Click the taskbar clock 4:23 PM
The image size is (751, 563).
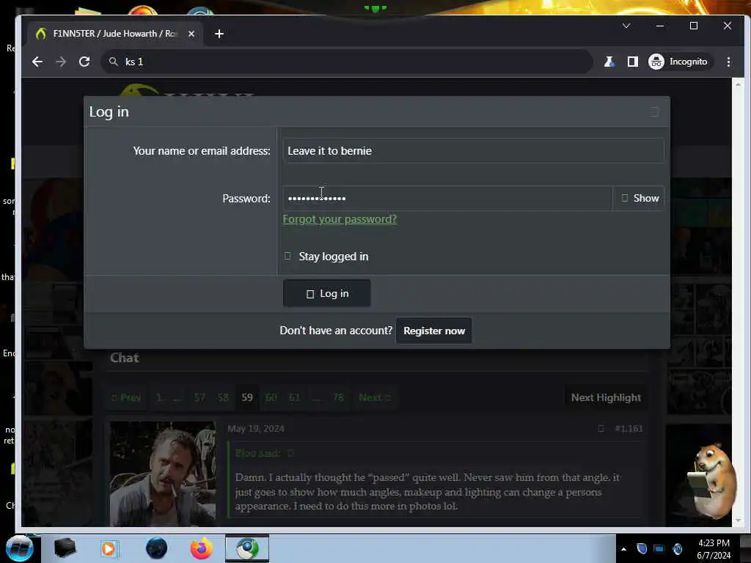714,543
